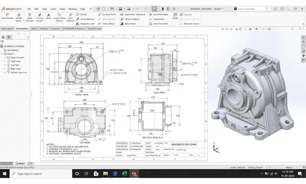Select the Smart Dimension tool
Image resolution: width=306 pixels, height=184 pixels.
point(7,16)
